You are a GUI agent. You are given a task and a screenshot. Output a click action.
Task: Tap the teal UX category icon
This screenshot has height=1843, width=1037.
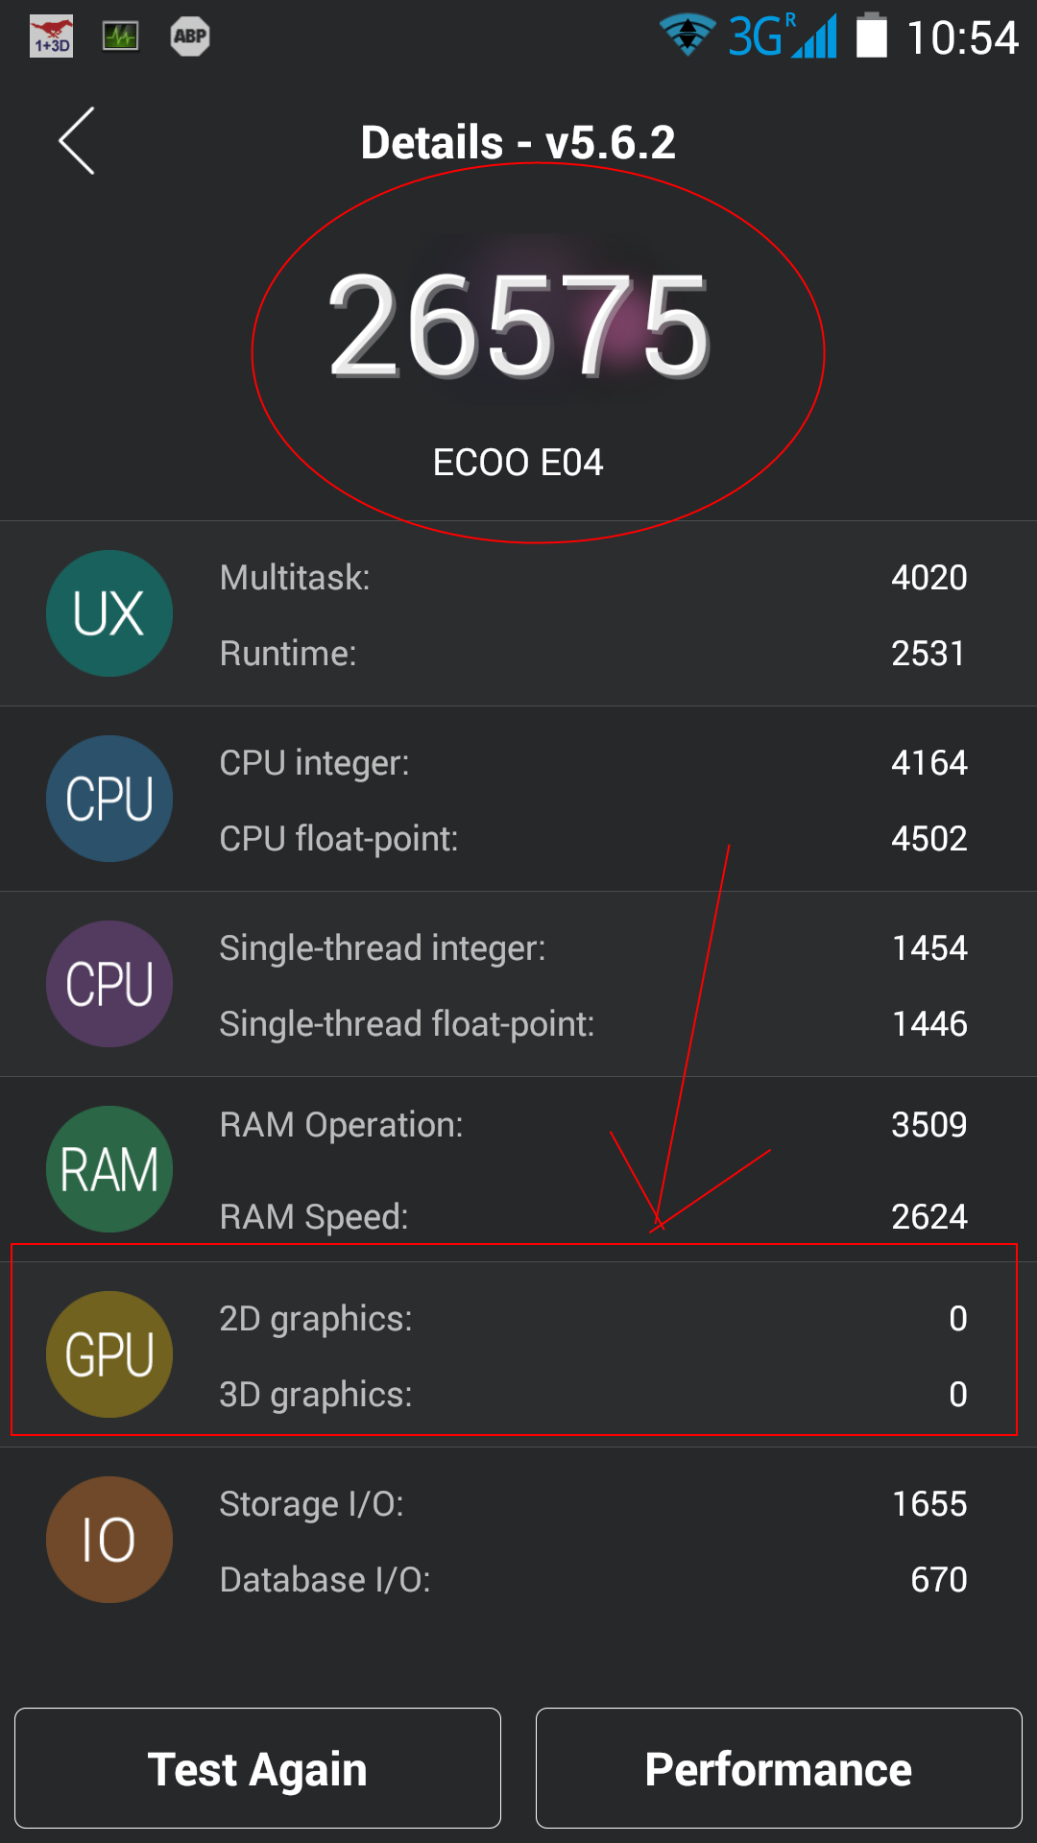[109, 613]
